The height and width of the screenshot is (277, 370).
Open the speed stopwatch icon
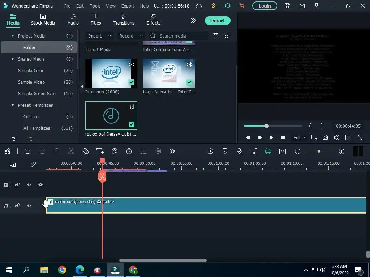click(x=129, y=151)
